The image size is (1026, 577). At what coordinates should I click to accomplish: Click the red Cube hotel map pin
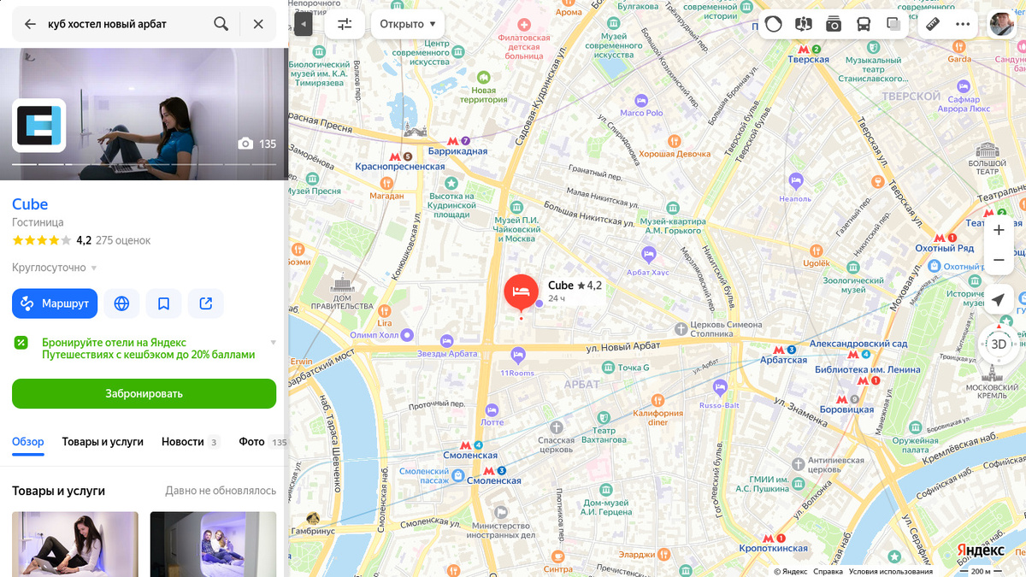pyautogui.click(x=521, y=293)
